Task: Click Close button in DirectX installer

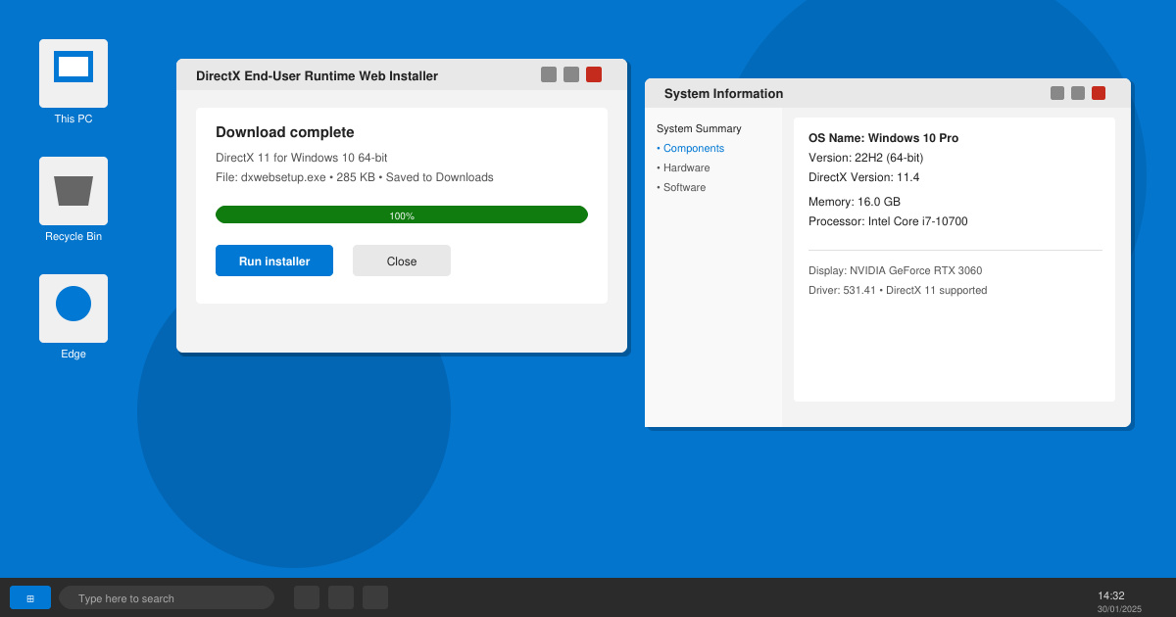Action: (402, 261)
